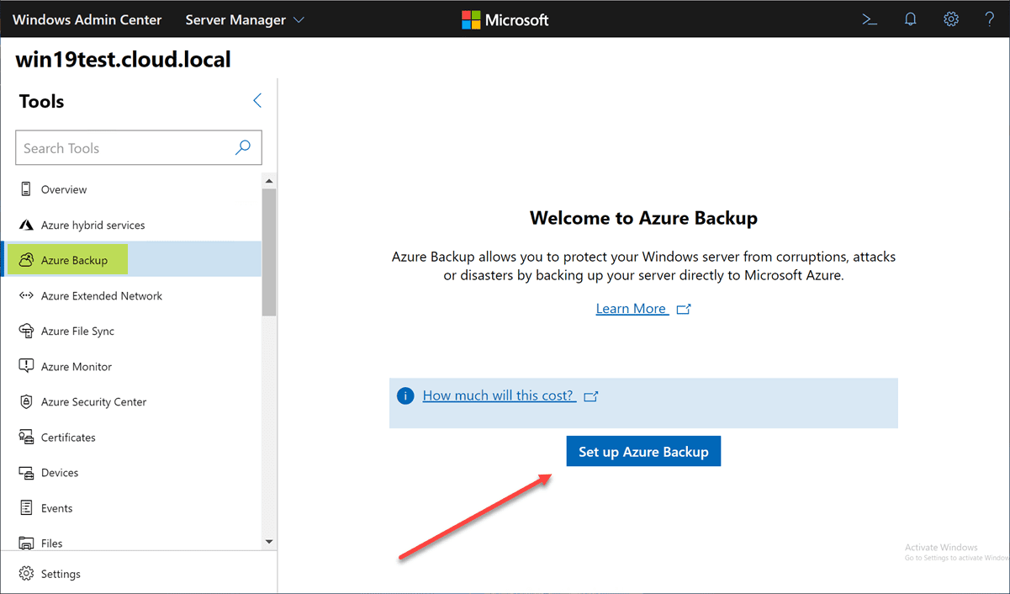This screenshot has height=594, width=1010.
Task: Open the Learn More link
Action: 632,308
